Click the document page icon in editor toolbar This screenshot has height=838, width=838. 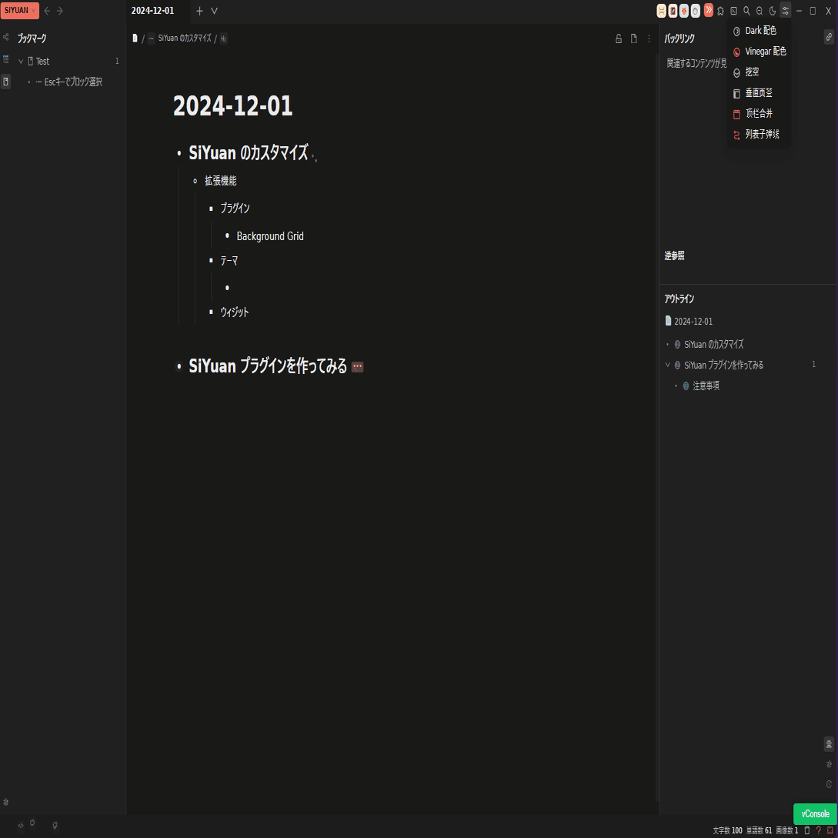pyautogui.click(x=634, y=38)
